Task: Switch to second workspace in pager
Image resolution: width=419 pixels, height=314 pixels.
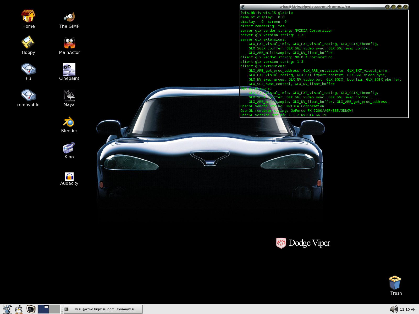Action: point(55,309)
